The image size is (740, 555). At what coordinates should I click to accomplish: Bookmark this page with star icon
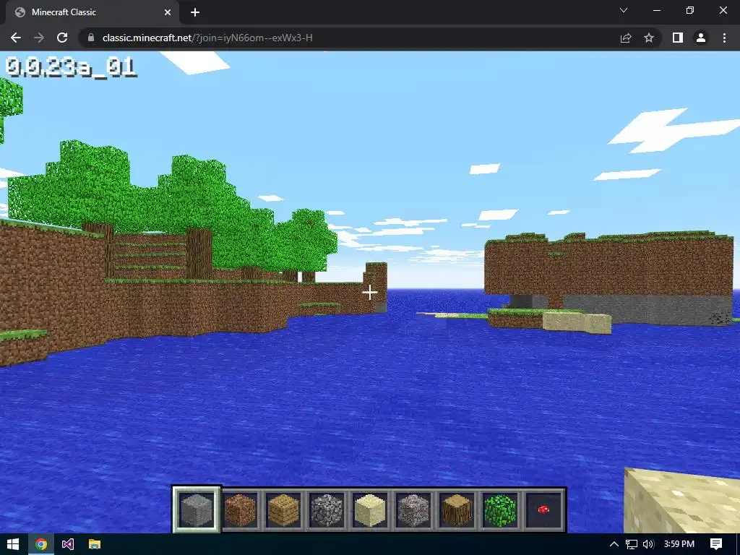click(649, 38)
